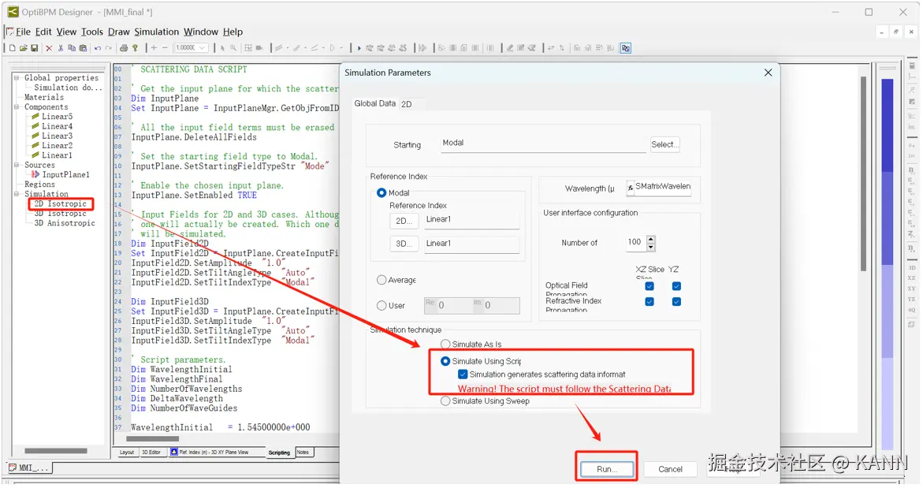This screenshot has height=488, width=923.
Task: Switch to the Layout bottom tab
Action: (127, 453)
